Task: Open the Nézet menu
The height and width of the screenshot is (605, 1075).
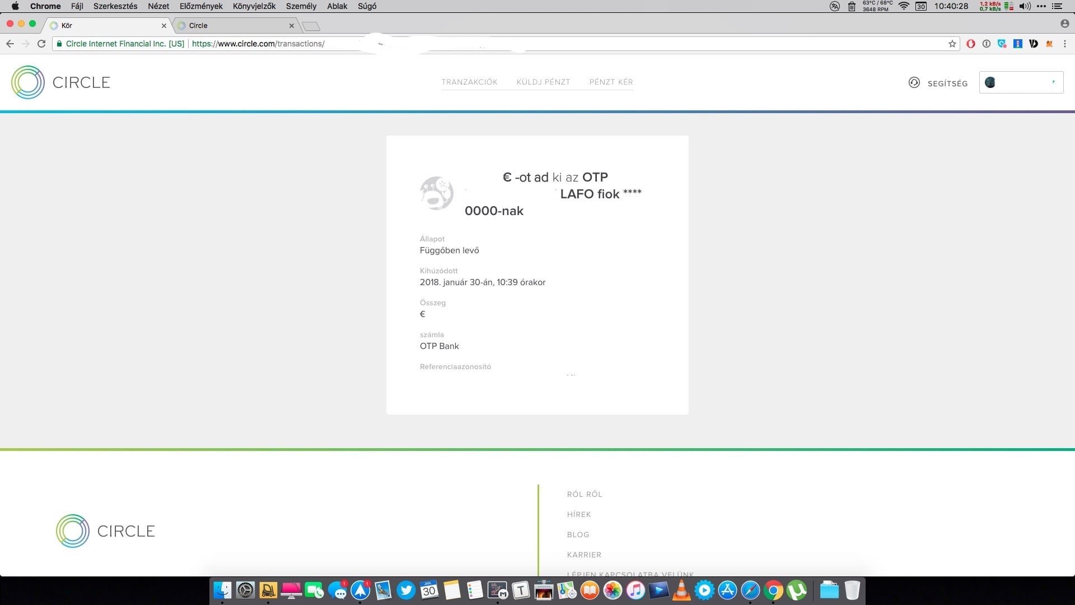Action: (x=158, y=6)
